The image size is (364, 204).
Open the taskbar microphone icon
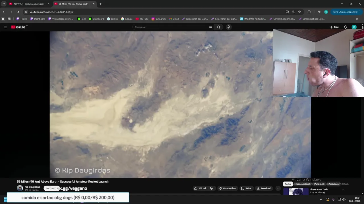coord(333,199)
